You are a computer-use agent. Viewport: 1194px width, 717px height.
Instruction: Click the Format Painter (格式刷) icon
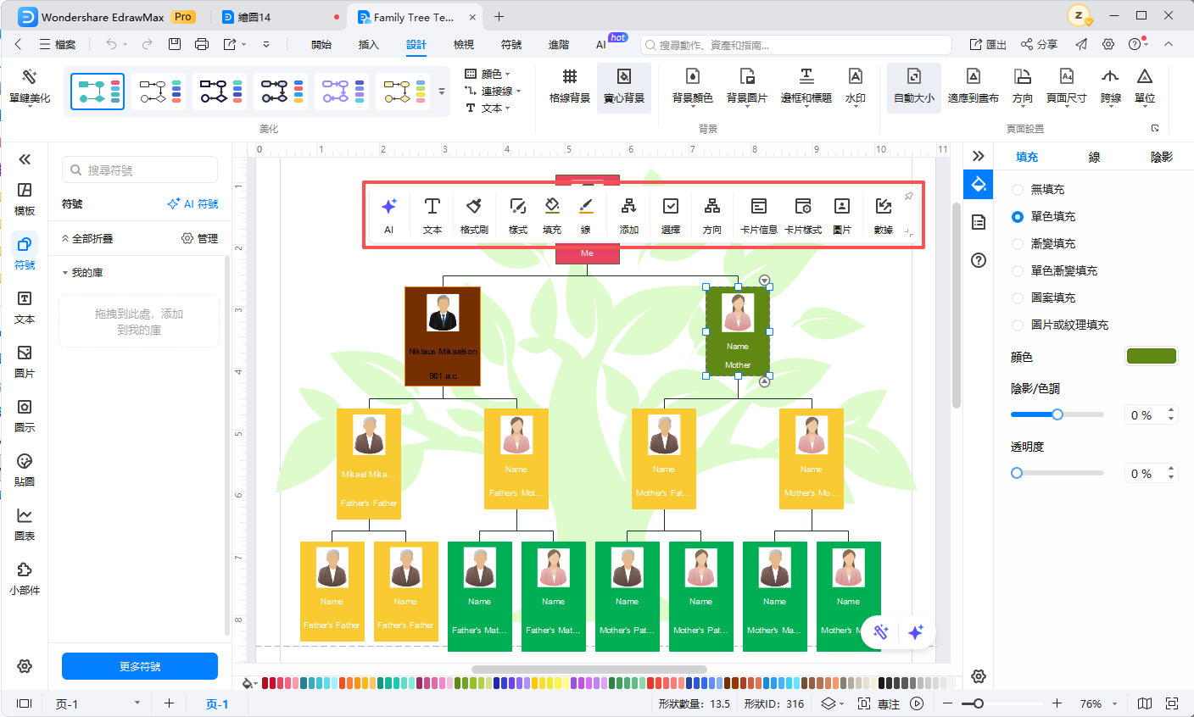(x=474, y=214)
